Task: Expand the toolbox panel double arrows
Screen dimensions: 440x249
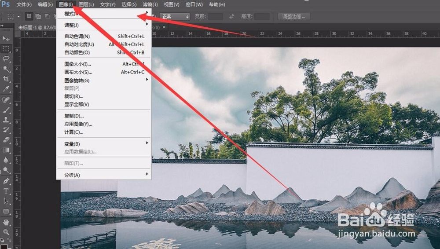Action: pyautogui.click(x=2, y=26)
